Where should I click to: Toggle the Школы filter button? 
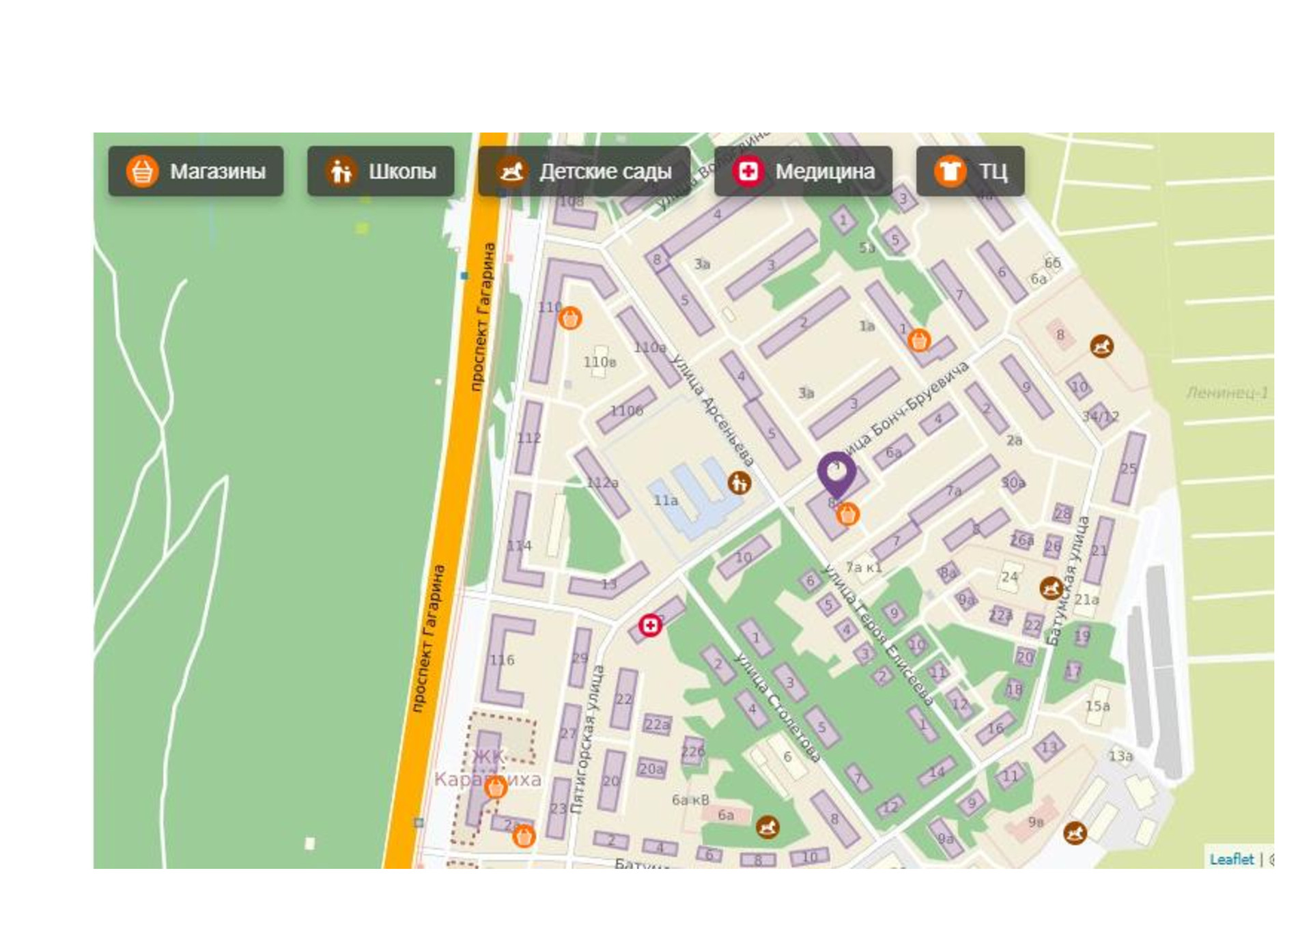[x=380, y=171]
